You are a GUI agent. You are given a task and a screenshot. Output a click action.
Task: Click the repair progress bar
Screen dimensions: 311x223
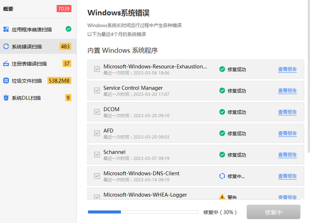(143, 212)
